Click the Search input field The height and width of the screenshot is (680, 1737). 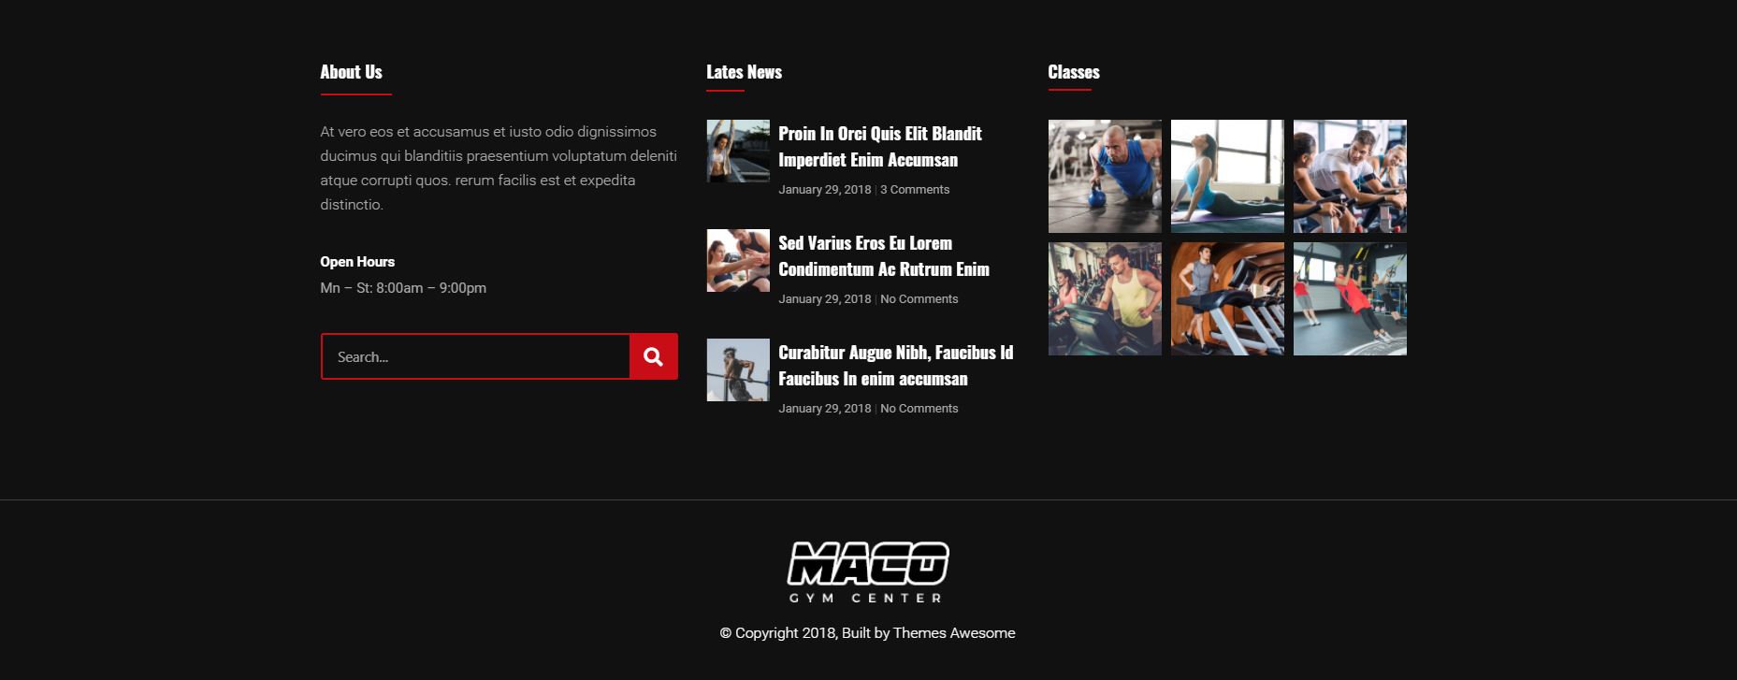475,356
